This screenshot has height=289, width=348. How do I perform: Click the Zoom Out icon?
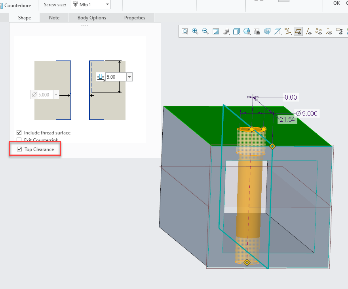click(205, 31)
